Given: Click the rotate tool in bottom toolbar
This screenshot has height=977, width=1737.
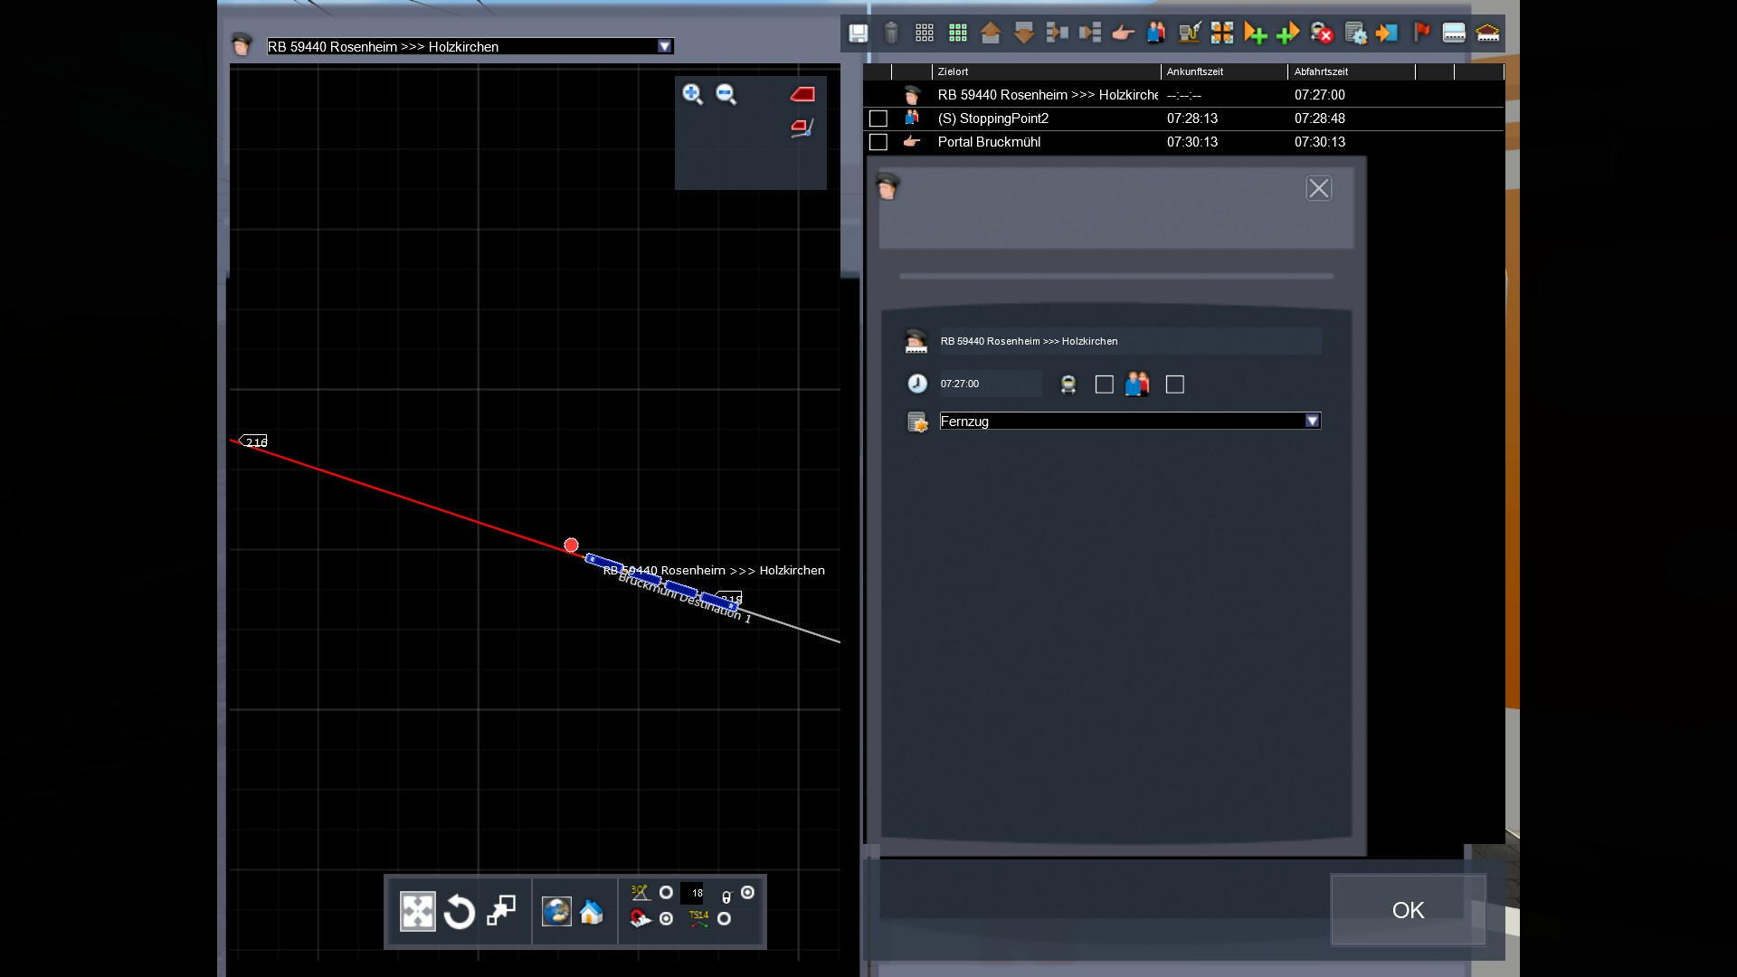Looking at the screenshot, I should [x=459, y=912].
